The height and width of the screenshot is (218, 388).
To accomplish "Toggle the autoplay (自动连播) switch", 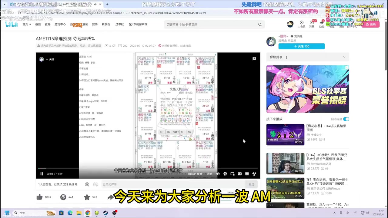I will (346, 119).
